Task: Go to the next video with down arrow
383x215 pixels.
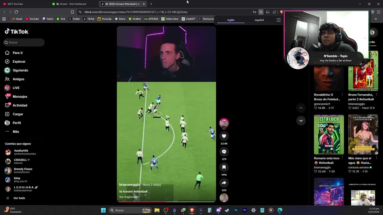Action: point(301,121)
